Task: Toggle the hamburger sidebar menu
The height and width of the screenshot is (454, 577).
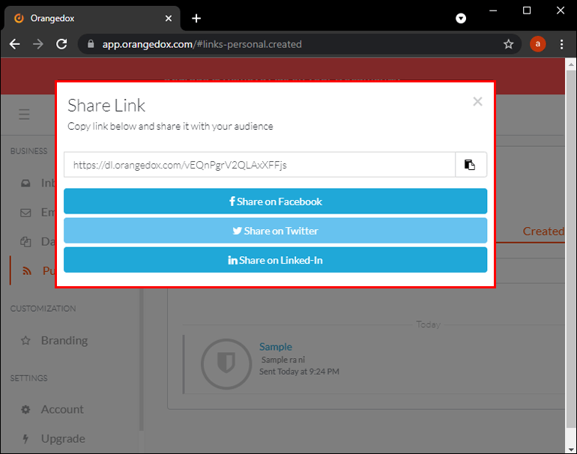Action: pos(24,114)
